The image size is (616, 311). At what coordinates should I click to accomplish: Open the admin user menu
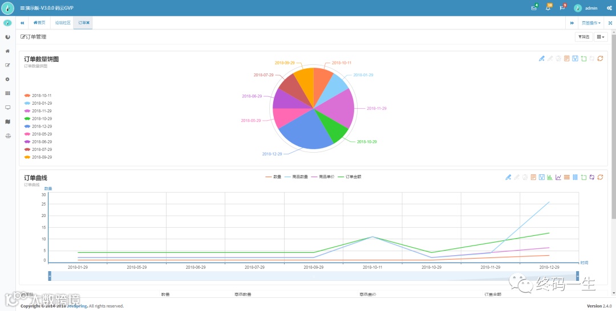586,8
